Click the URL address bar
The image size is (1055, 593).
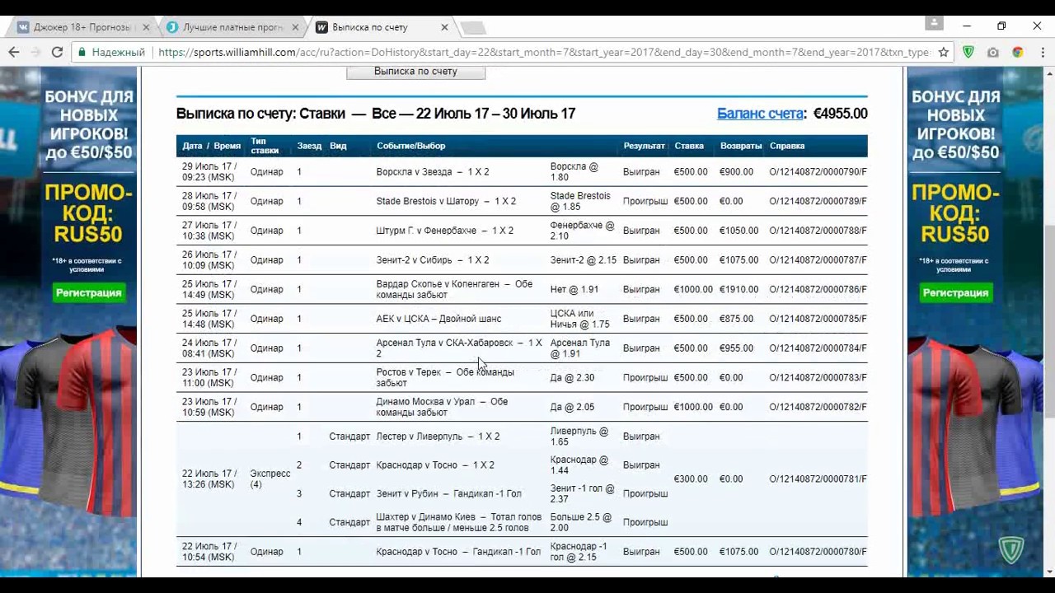pyautogui.click(x=544, y=52)
